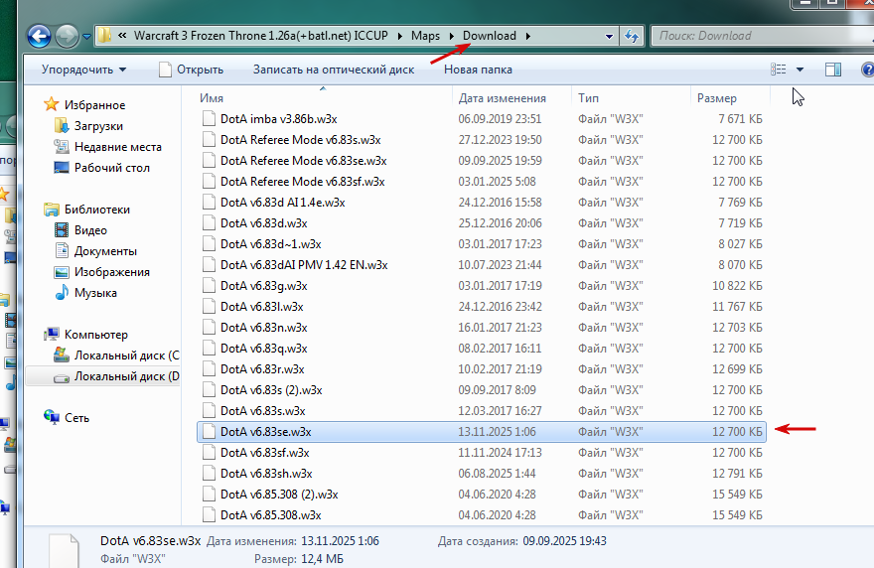
Task: Expand the arrow after Warcraft 3 breadcrumb
Action: tap(400, 36)
